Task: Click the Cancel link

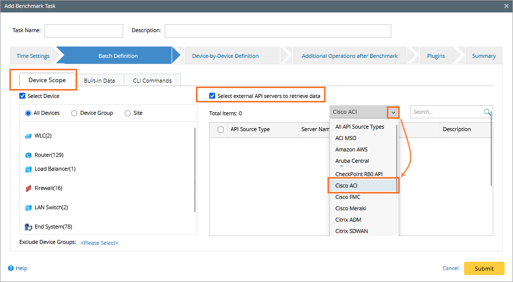Action: [x=450, y=268]
